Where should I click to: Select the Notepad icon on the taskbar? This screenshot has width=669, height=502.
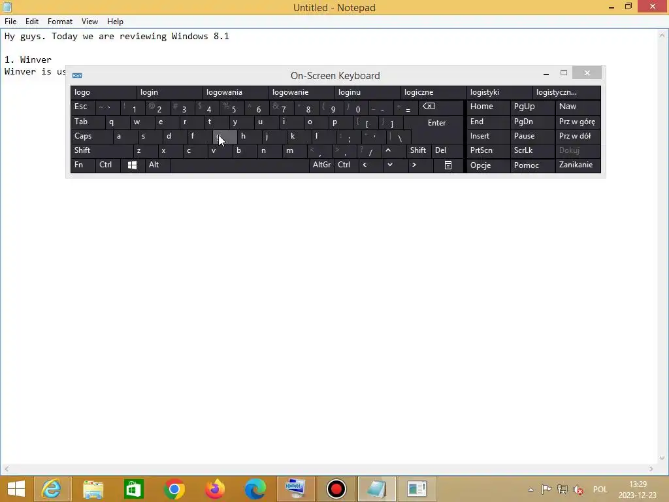[x=377, y=489]
